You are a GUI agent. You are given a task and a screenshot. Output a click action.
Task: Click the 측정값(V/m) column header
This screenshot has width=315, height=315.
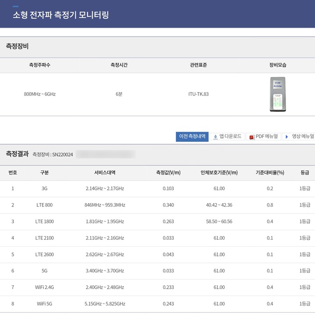[x=168, y=172]
